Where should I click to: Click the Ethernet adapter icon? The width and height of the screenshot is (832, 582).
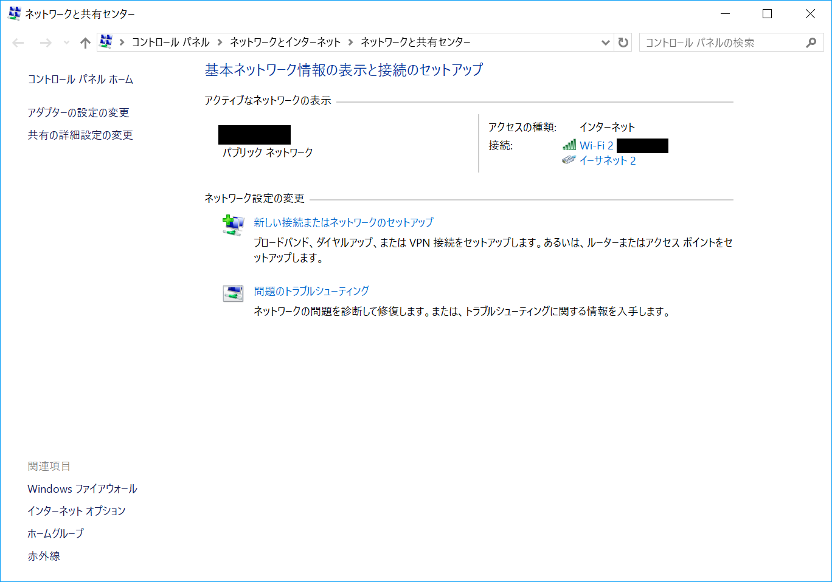tap(569, 160)
